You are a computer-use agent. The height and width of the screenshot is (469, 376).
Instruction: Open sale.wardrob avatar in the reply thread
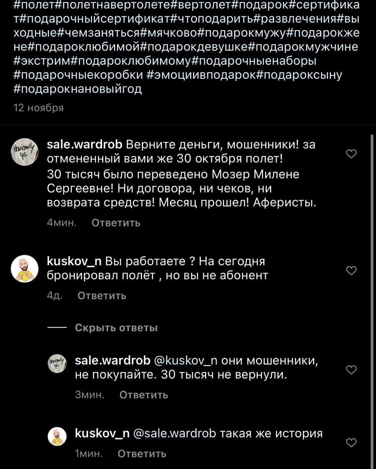tap(57, 363)
